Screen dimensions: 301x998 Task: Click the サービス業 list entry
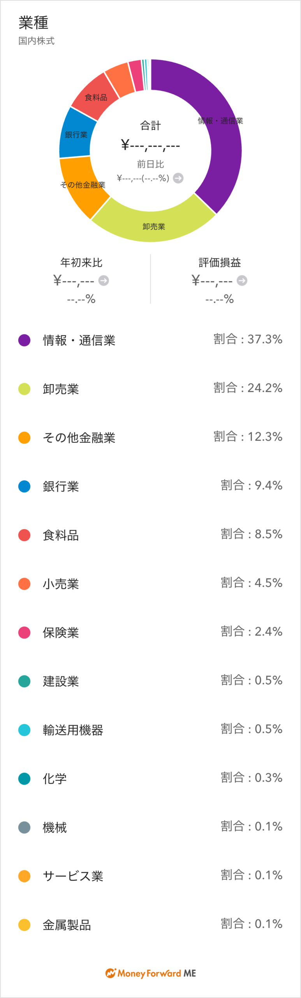[x=73, y=876]
